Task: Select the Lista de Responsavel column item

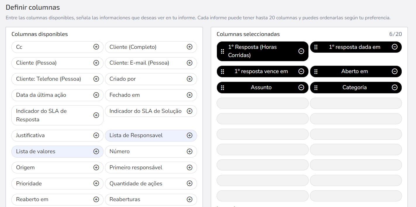Action: (x=151, y=135)
